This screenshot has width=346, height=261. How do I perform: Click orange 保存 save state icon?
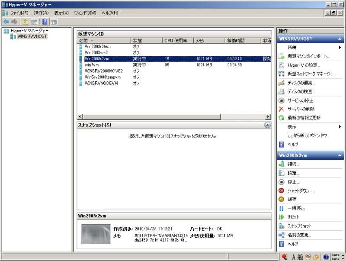pos(282,199)
